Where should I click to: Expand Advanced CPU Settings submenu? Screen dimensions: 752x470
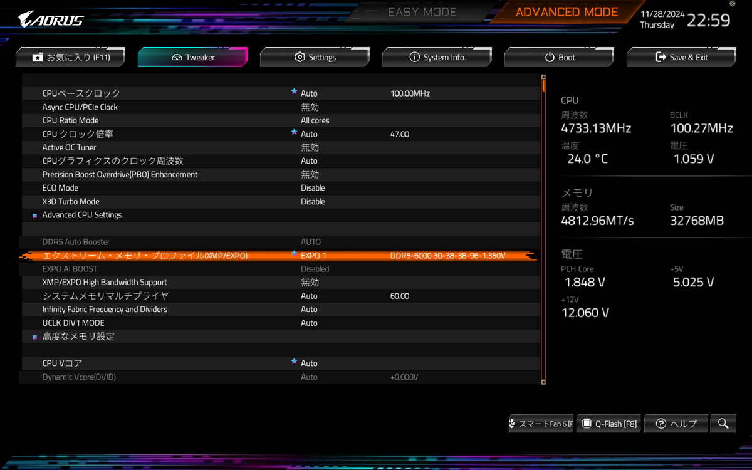click(82, 215)
